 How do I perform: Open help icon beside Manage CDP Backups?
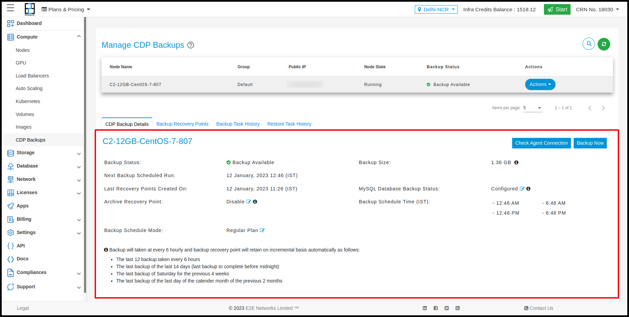click(191, 45)
